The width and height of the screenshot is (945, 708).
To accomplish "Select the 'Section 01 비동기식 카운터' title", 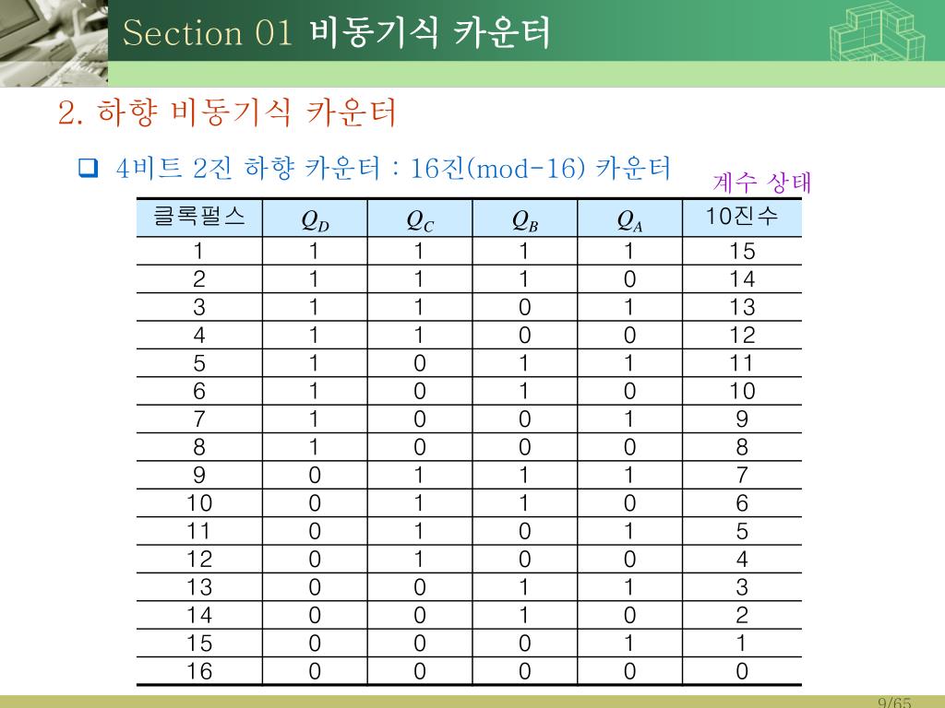I will coord(336,32).
